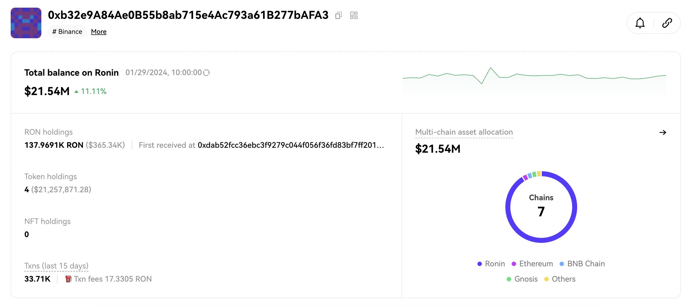
Task: Open multi-chain allocation arrow
Action: coord(663,132)
